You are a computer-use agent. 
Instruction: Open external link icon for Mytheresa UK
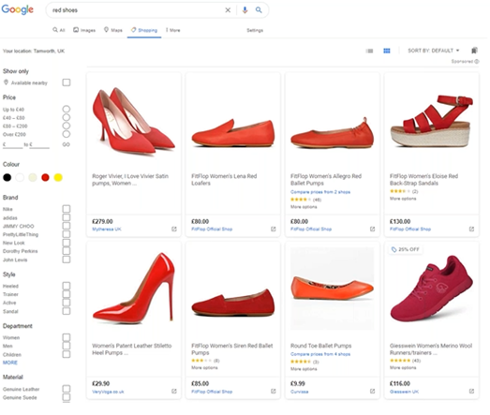point(174,230)
